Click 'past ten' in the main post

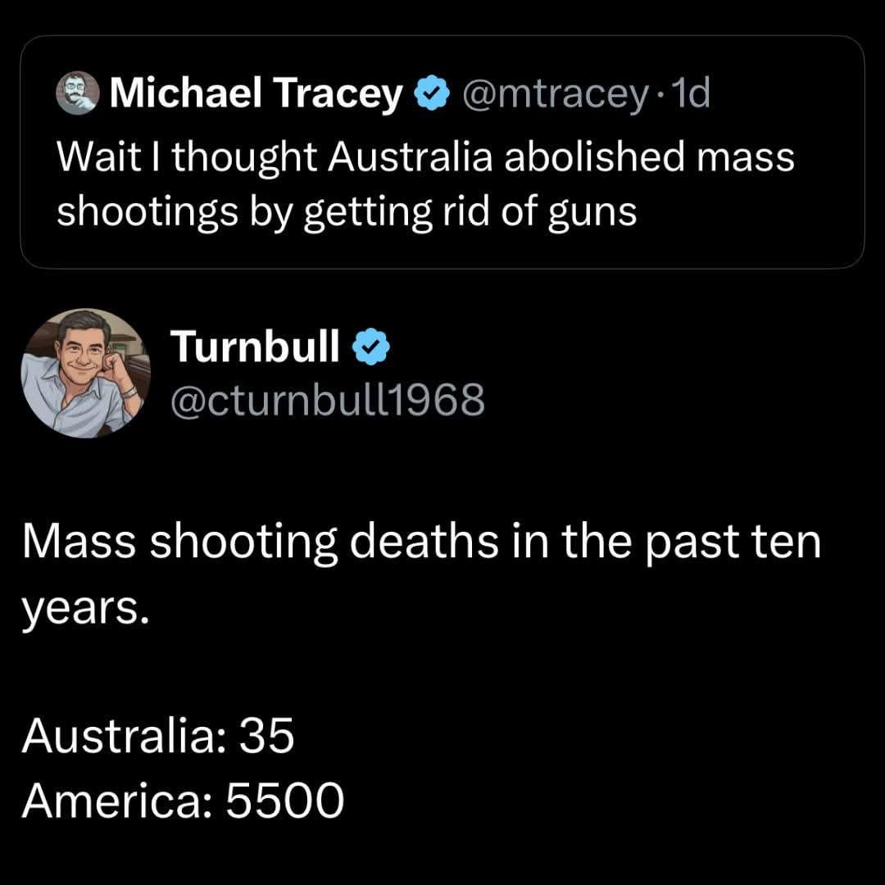click(x=733, y=543)
